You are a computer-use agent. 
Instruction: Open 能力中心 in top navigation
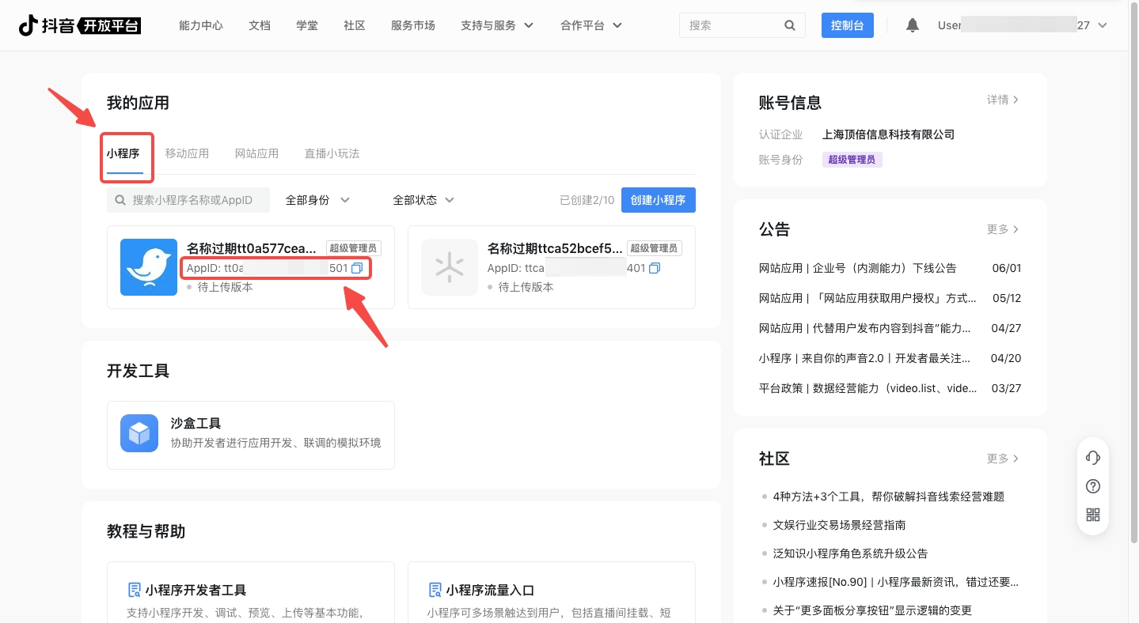pos(201,25)
